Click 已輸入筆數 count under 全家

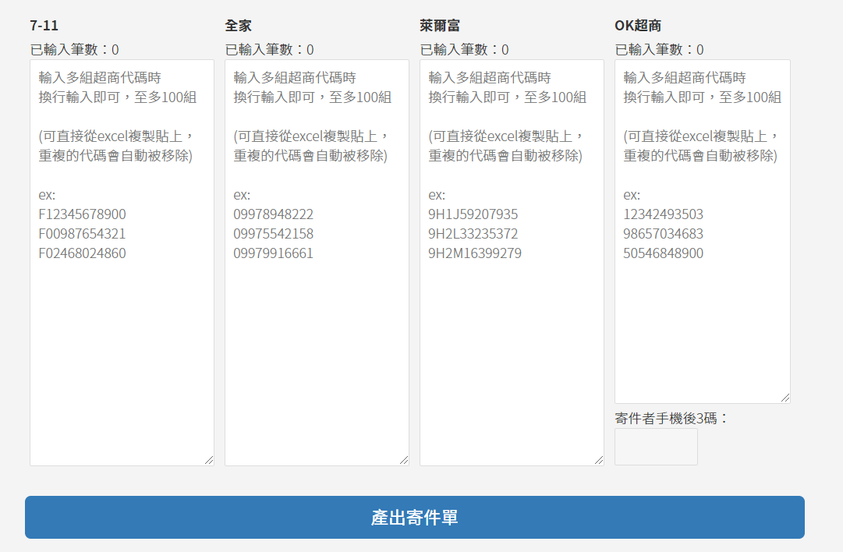[x=269, y=49]
